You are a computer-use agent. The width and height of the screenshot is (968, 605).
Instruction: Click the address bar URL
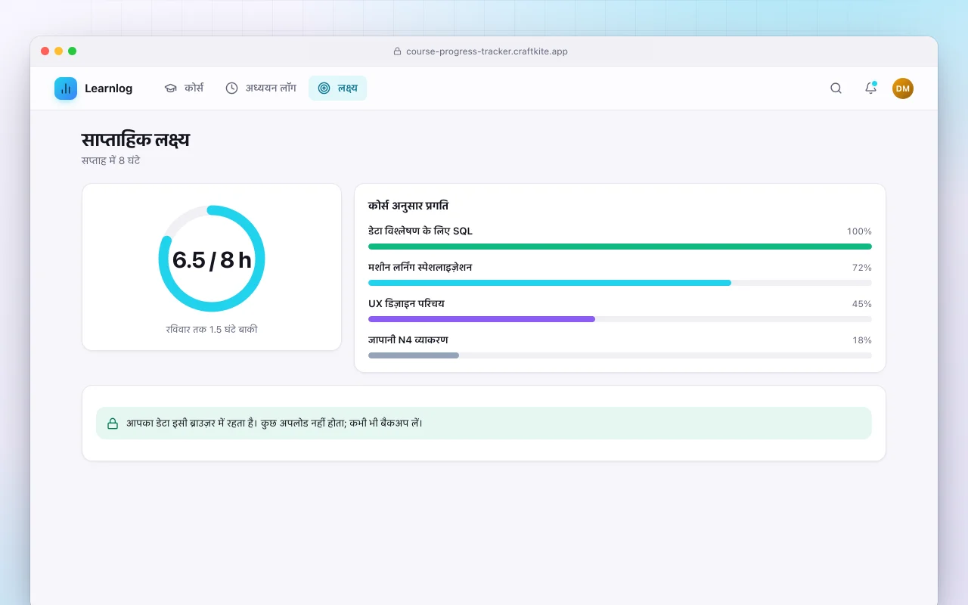[487, 51]
